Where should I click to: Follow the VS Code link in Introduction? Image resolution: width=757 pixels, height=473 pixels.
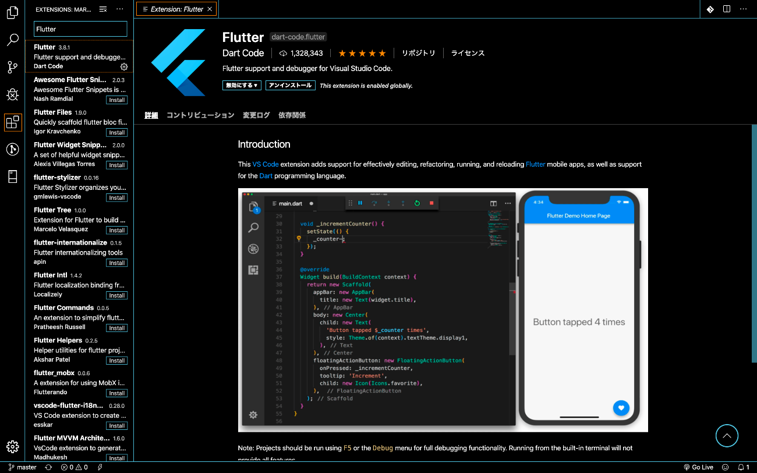pyautogui.click(x=266, y=164)
